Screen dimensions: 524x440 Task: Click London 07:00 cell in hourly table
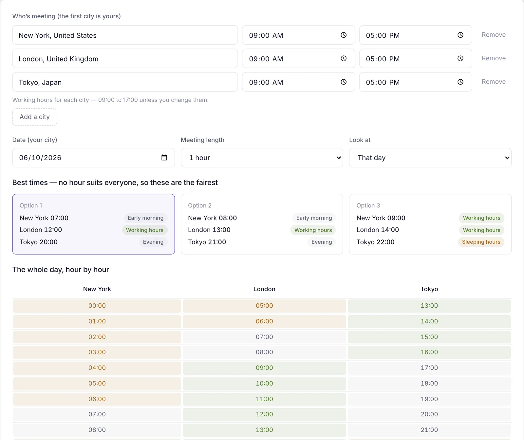tap(264, 337)
